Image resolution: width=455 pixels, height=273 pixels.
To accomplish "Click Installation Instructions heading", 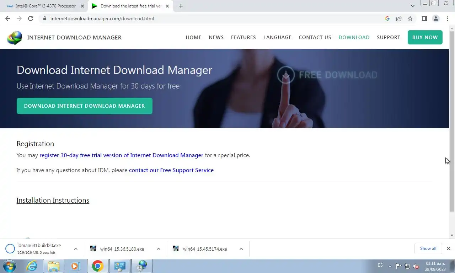I will (x=53, y=200).
